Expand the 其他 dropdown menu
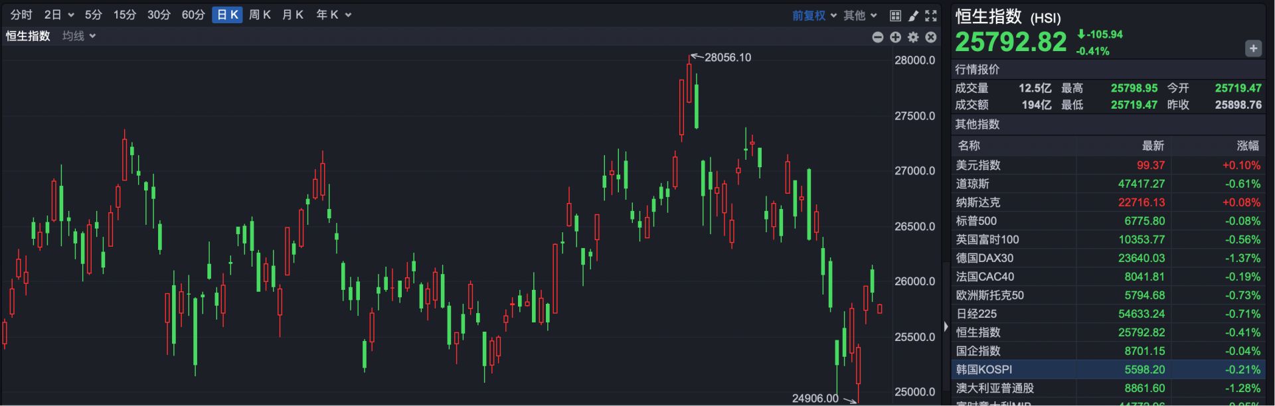 coord(860,15)
